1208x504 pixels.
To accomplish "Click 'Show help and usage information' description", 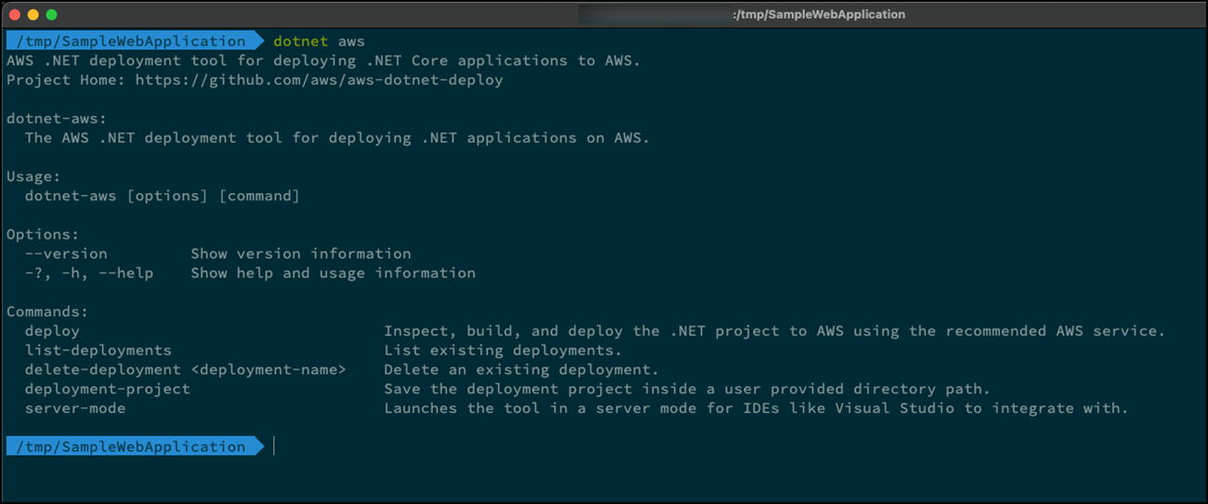I will pos(333,273).
